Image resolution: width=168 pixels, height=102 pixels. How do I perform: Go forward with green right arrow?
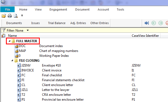[161, 23]
